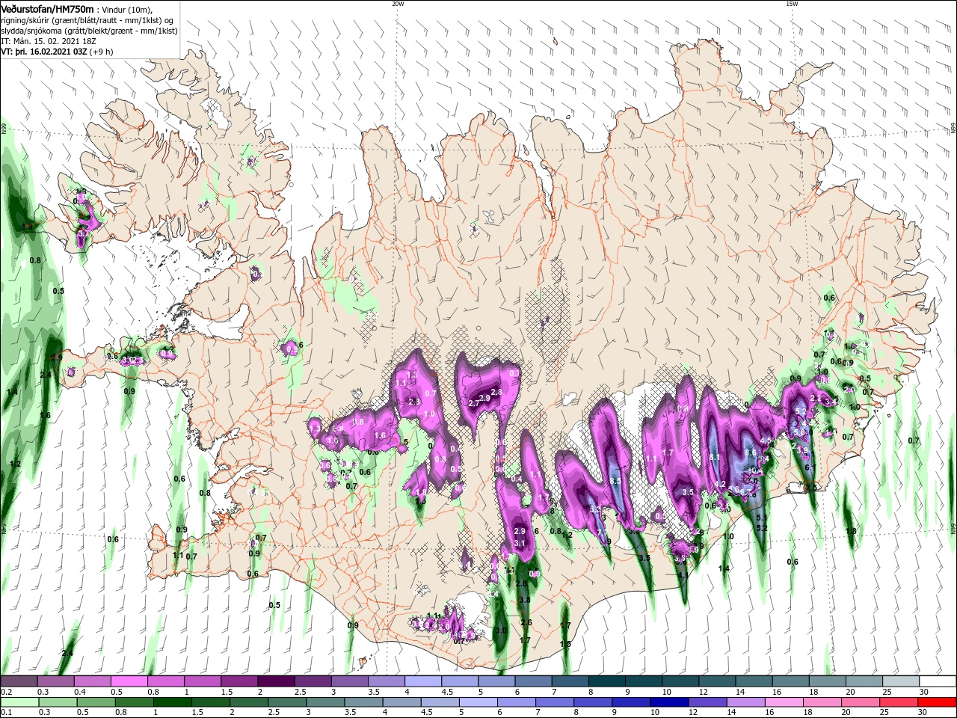Viewport: 957px width, 718px height.
Task: Select bright red bottom-row swatch after 30
Action: coord(938,702)
